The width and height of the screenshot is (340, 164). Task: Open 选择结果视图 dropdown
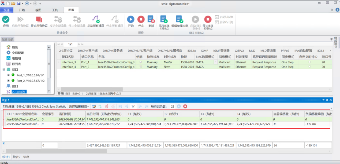[x=79, y=106]
